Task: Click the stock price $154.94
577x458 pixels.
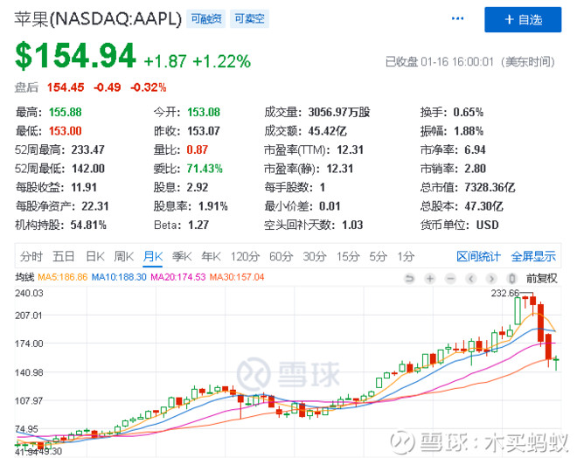Action: coord(75,56)
